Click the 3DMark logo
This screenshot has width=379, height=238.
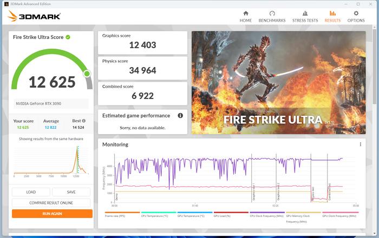[x=34, y=16]
